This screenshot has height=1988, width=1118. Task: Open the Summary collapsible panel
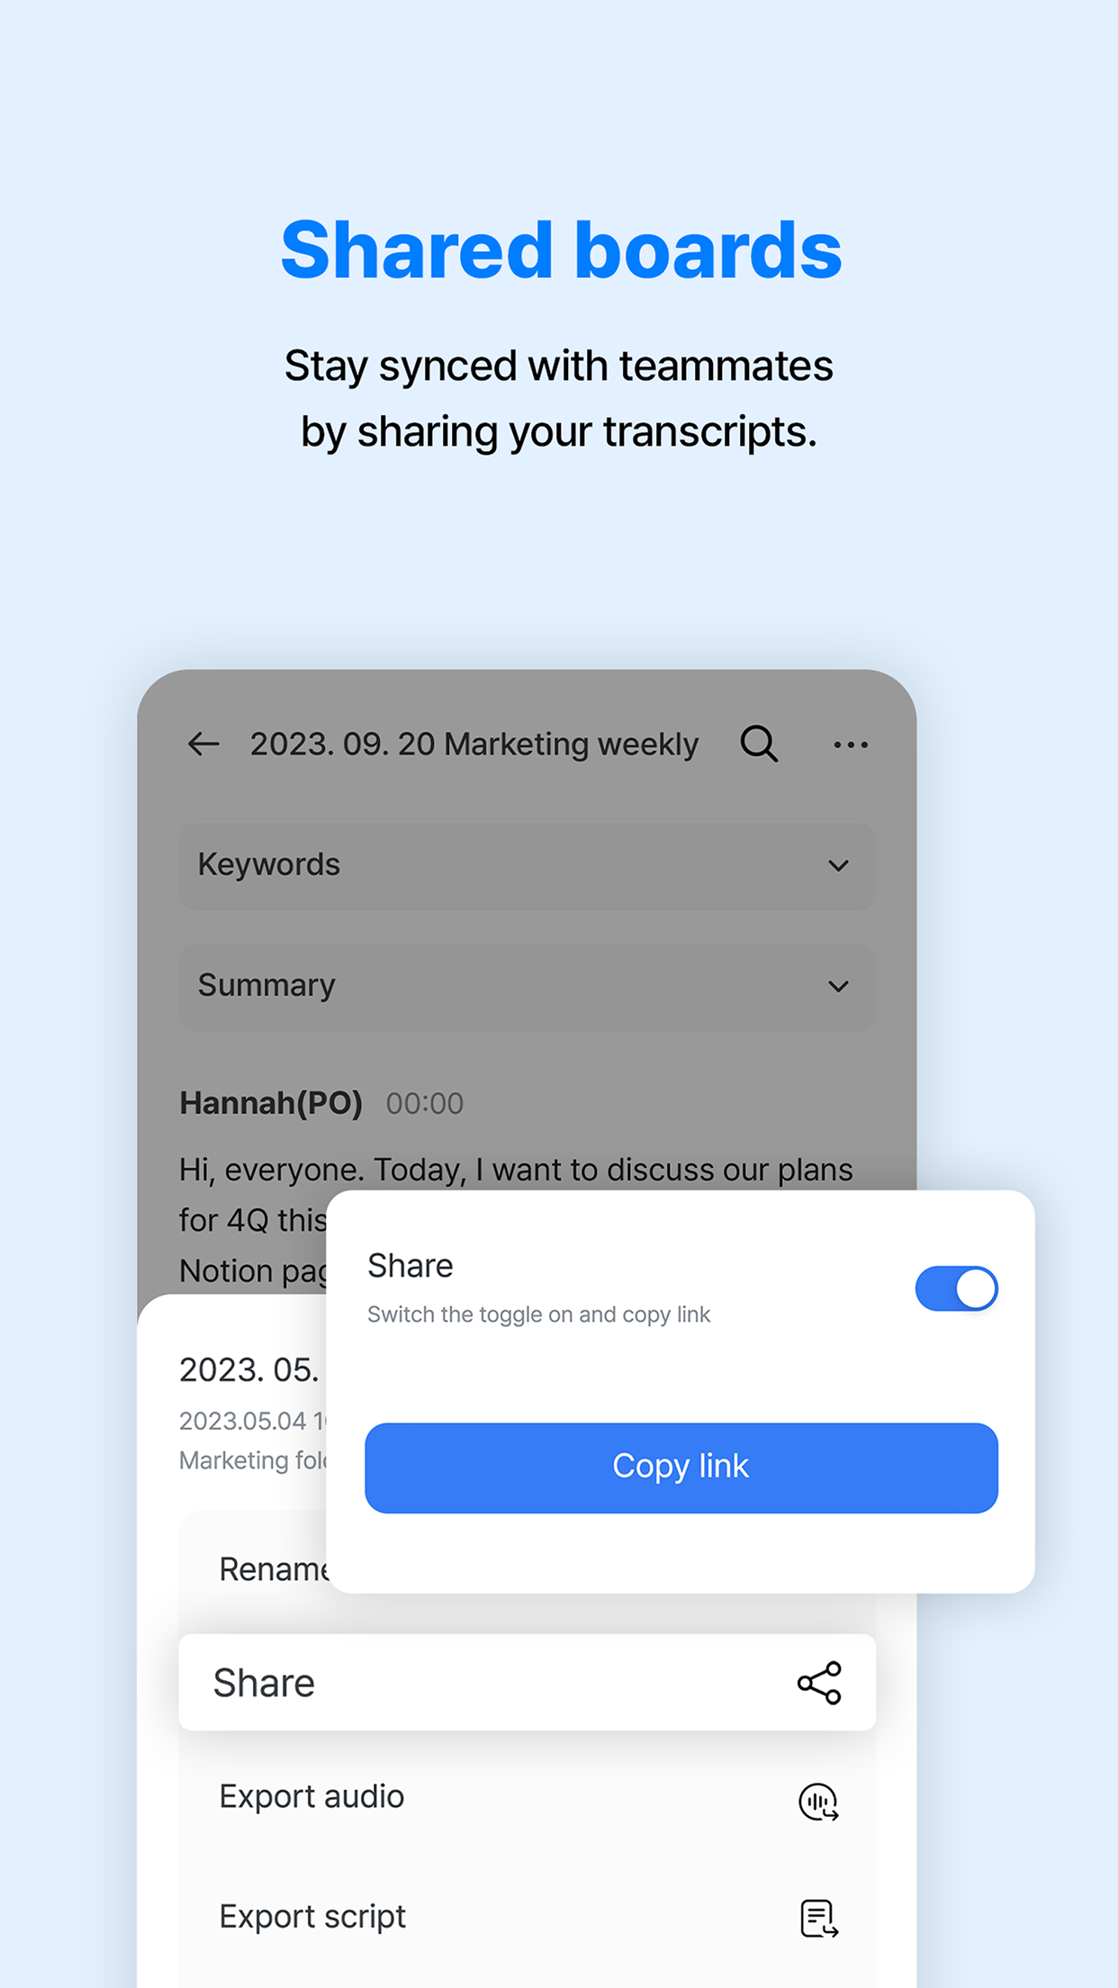tap(527, 986)
